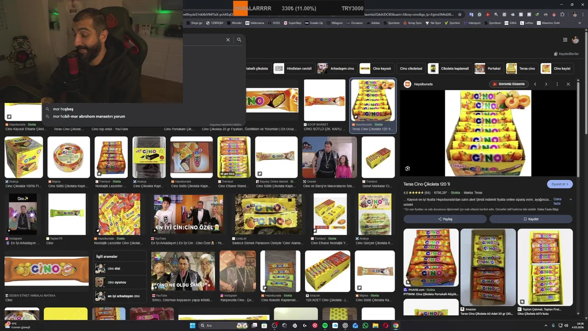Show previous image in preview panel
588x331 pixels.
click(x=535, y=84)
